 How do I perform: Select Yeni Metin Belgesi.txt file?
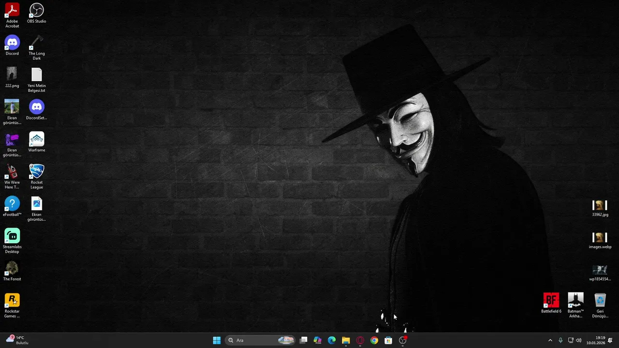point(37,80)
